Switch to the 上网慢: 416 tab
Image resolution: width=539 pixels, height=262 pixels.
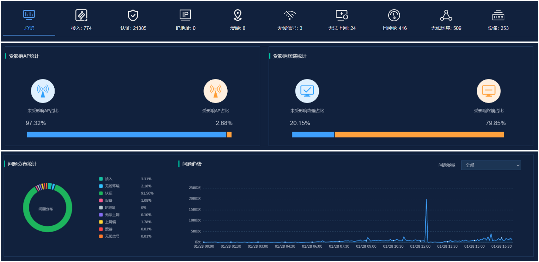click(394, 28)
